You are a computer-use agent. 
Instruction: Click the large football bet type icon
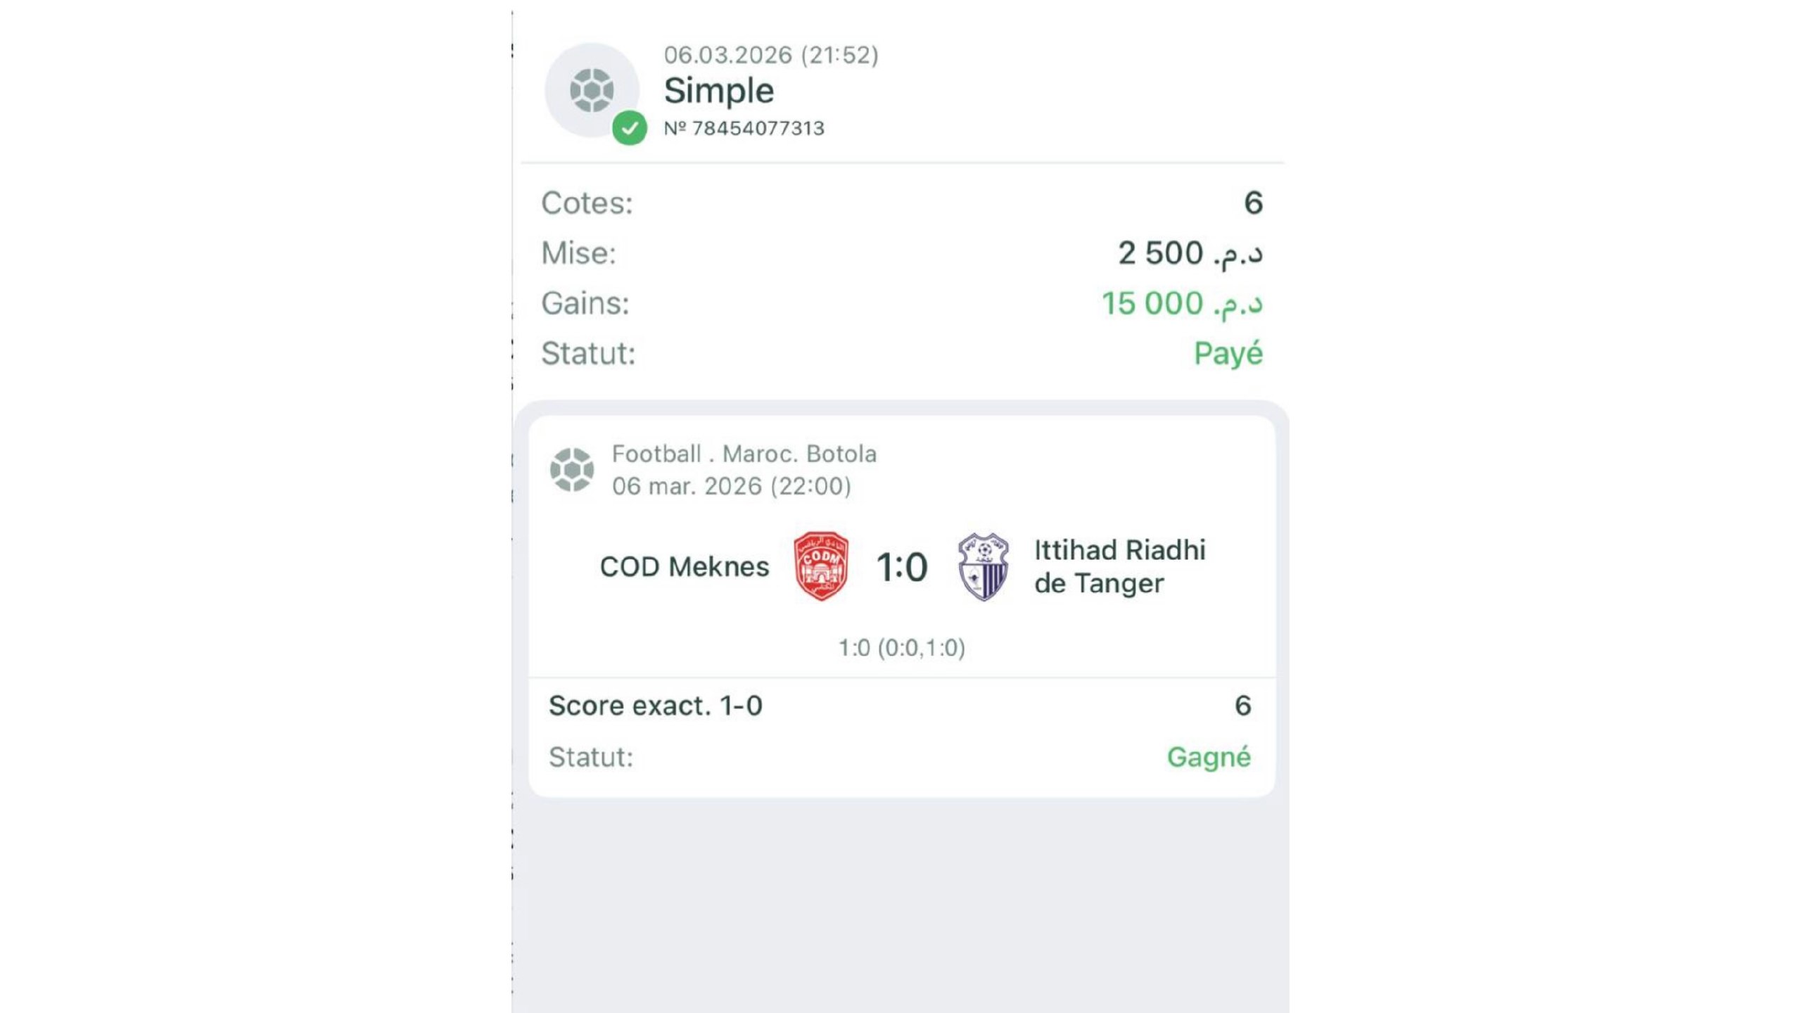[x=592, y=90]
